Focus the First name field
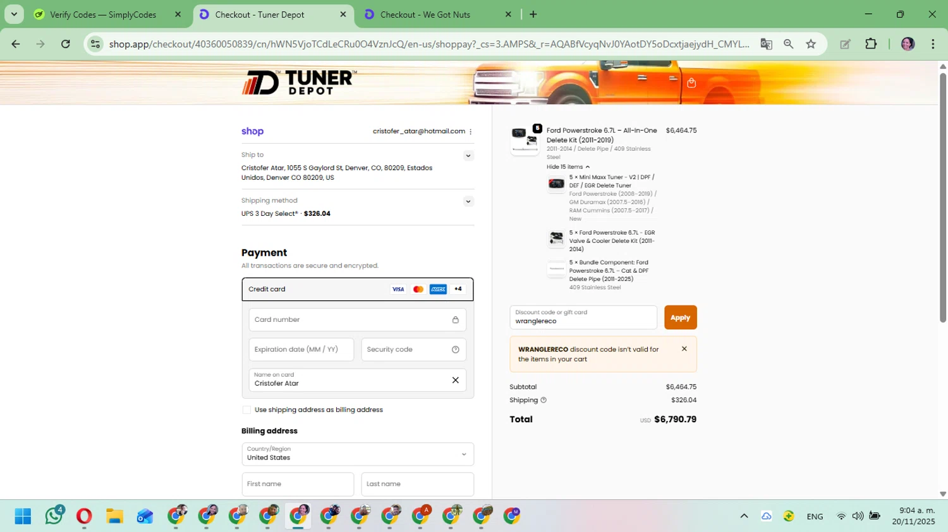Image resolution: width=948 pixels, height=532 pixels. click(298, 484)
